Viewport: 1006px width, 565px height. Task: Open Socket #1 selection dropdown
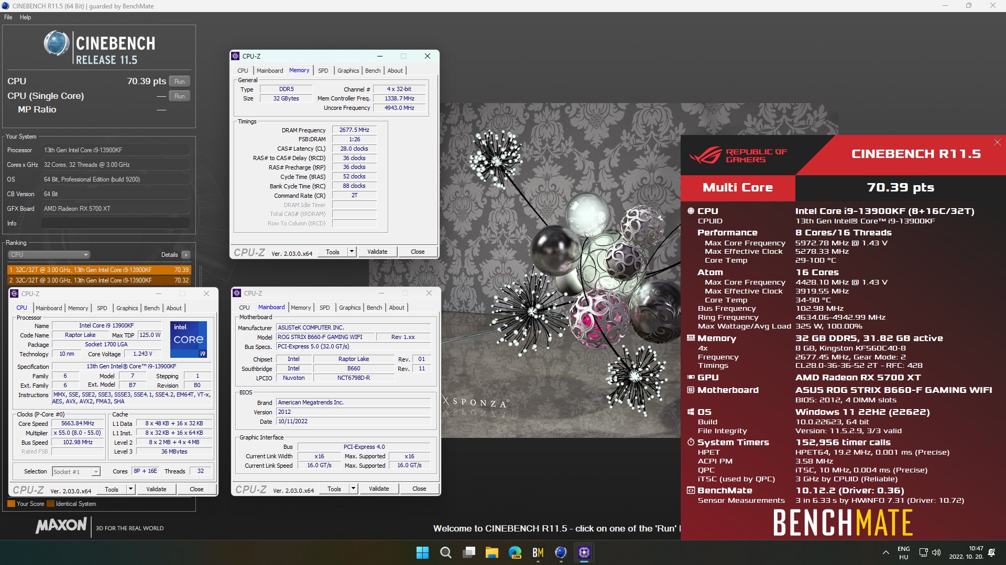point(76,472)
